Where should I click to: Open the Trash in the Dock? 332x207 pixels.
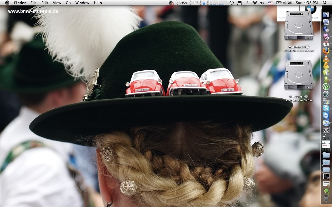pyautogui.click(x=326, y=198)
